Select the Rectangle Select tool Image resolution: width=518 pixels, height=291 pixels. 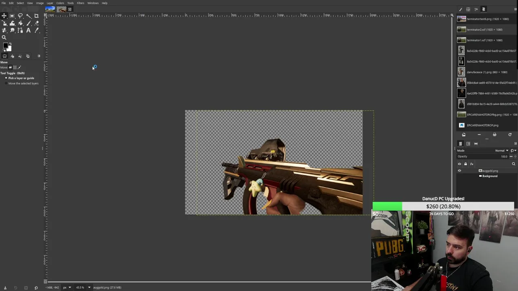tap(12, 16)
